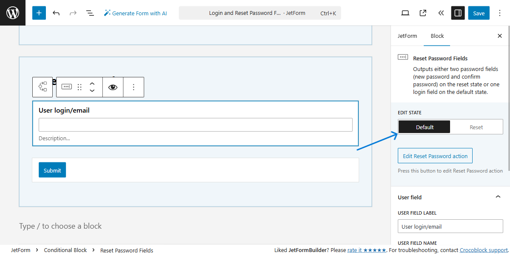This screenshot has width=510, height=255.
Task: Switch to the JetForm tab
Action: [x=407, y=36]
